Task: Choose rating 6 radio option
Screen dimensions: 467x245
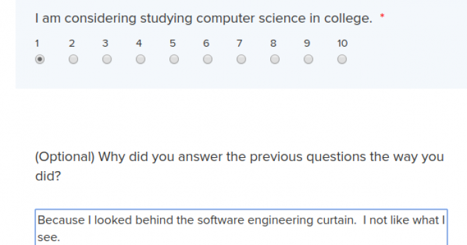Action: point(207,59)
